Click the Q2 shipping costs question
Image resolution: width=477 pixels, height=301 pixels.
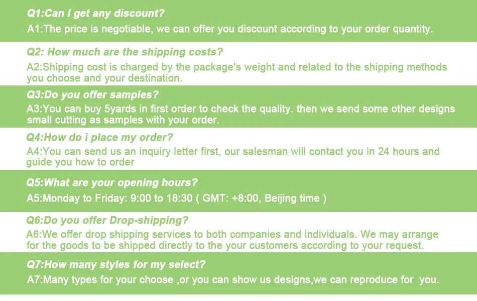125,52
